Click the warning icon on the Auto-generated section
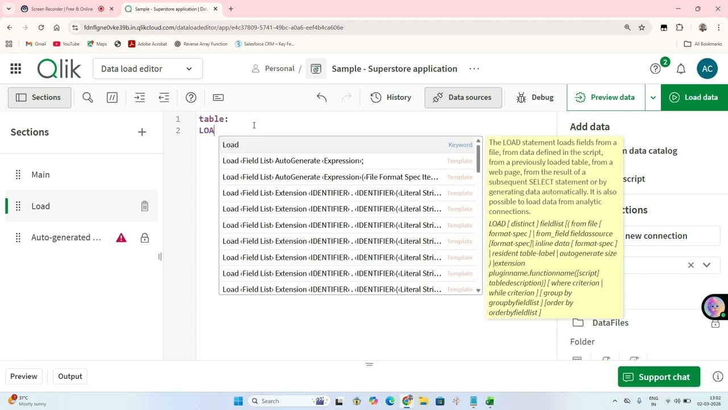 [x=121, y=237]
